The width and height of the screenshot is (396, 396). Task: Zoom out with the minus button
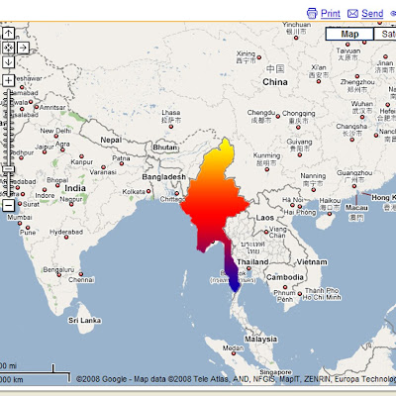tap(8, 206)
